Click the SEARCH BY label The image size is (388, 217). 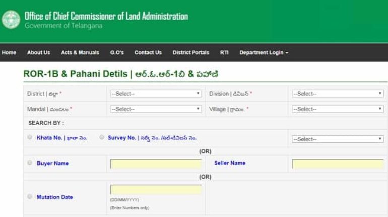(x=46, y=123)
